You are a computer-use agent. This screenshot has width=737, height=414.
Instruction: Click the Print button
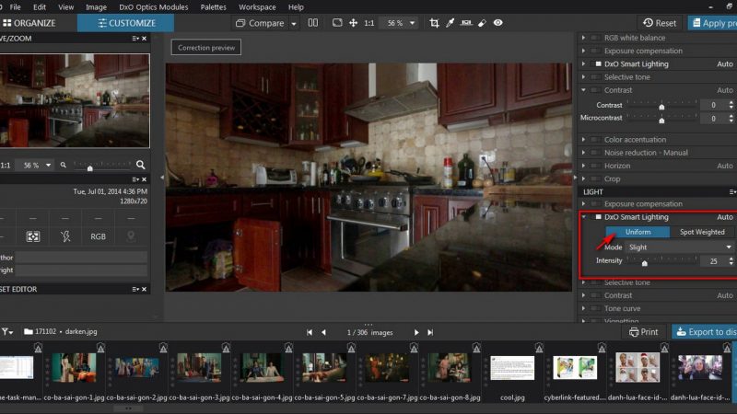(x=643, y=332)
